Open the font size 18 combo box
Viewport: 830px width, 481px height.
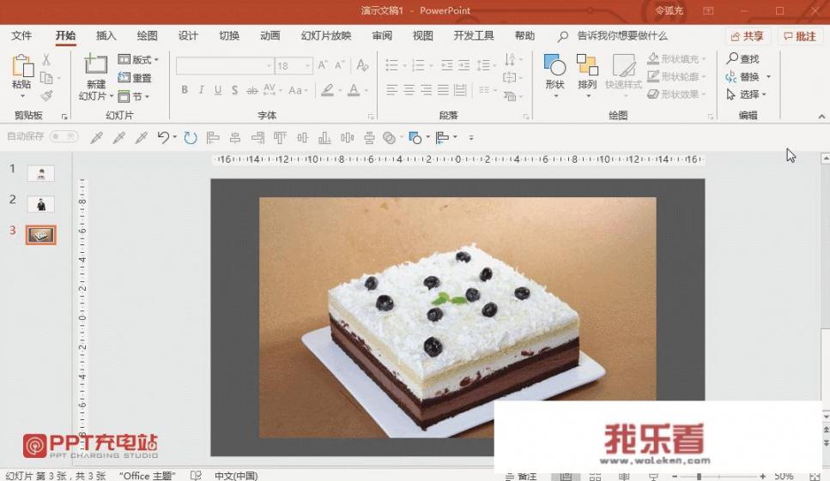point(294,65)
